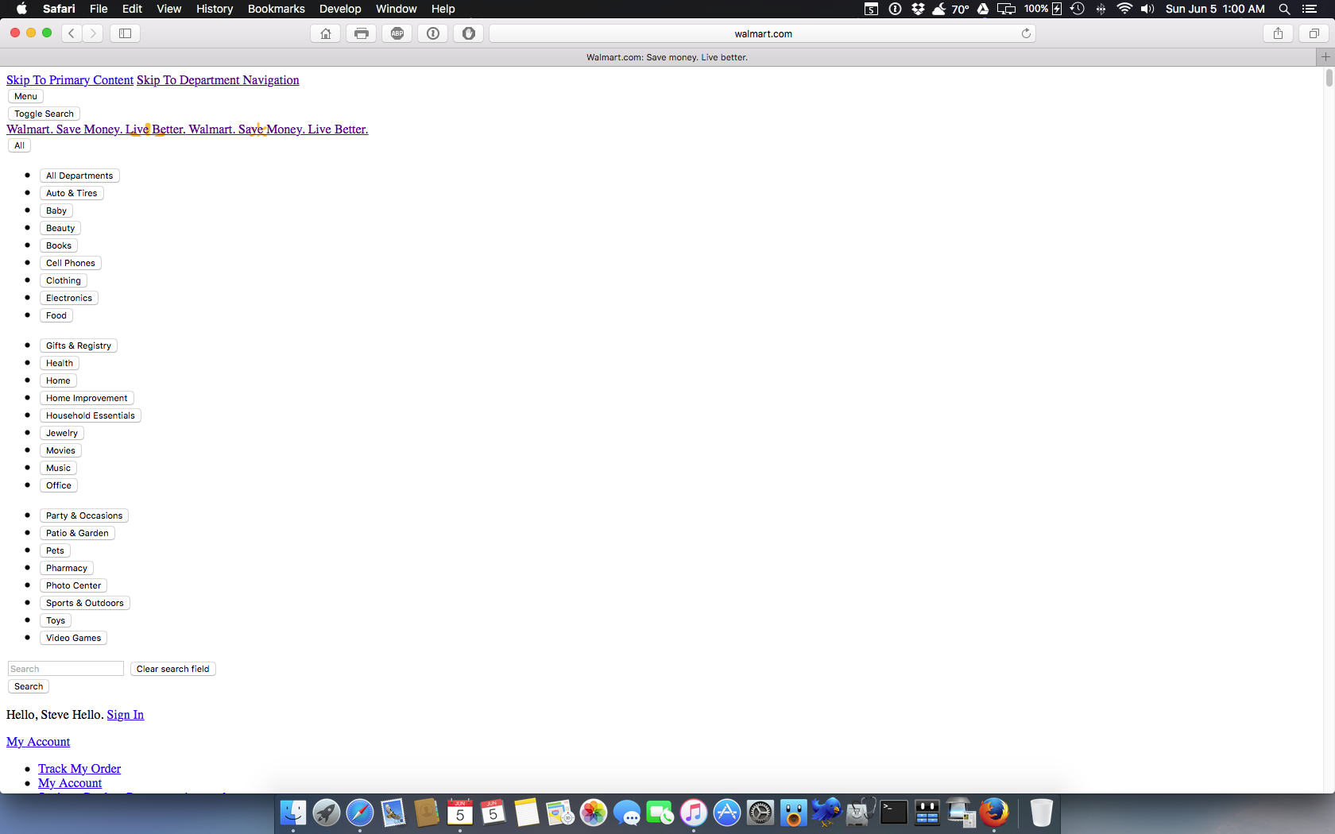Select the Household Essentials button

(x=91, y=415)
